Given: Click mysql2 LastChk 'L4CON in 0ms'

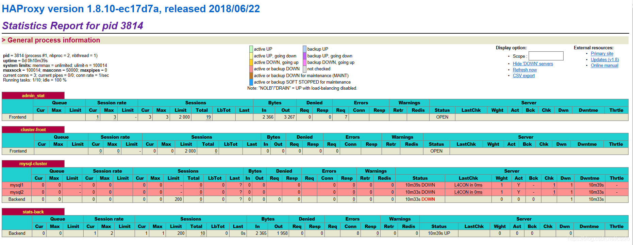Looking at the screenshot, I should [468, 192].
